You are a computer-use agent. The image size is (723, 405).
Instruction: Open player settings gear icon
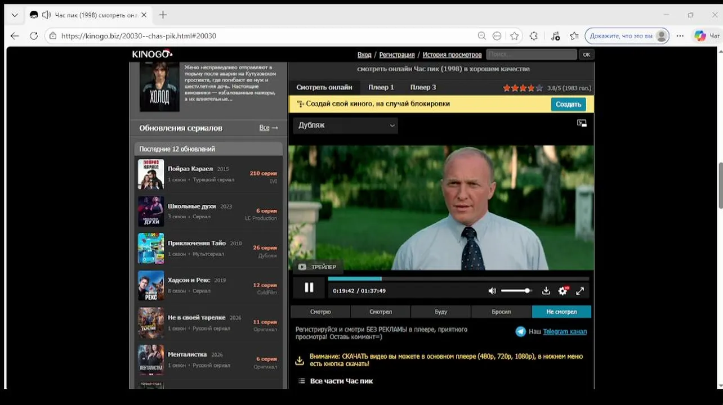[563, 291]
